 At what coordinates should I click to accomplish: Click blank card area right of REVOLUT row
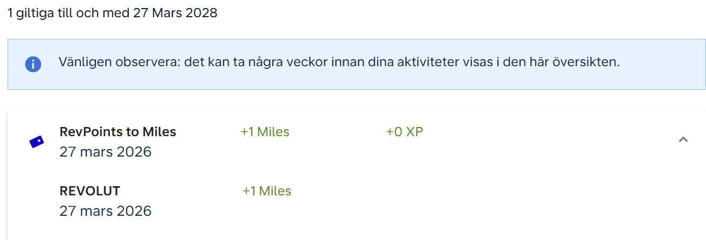485,200
